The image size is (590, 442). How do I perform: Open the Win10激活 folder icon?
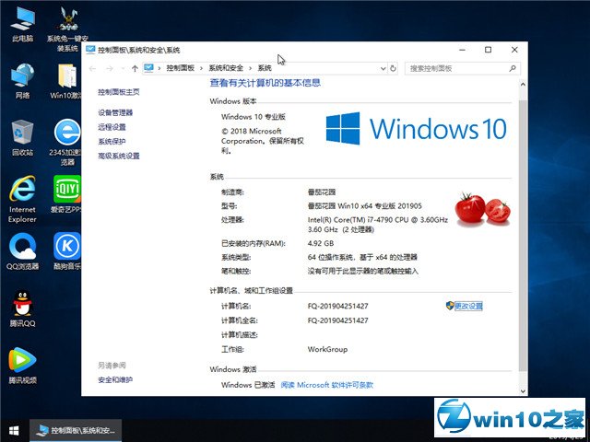click(x=67, y=80)
